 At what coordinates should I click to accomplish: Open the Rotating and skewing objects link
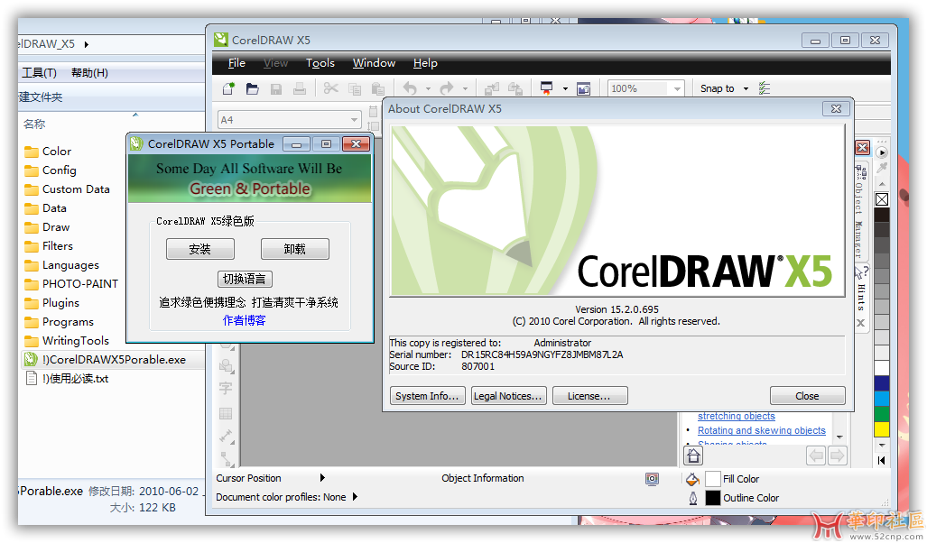pos(762,430)
